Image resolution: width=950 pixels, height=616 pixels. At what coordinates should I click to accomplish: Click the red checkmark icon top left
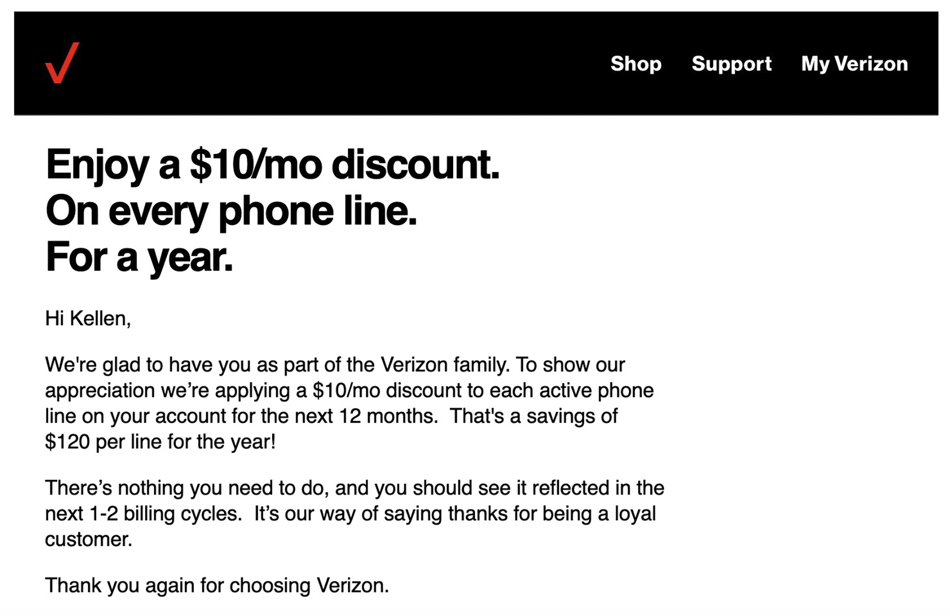coord(60,63)
